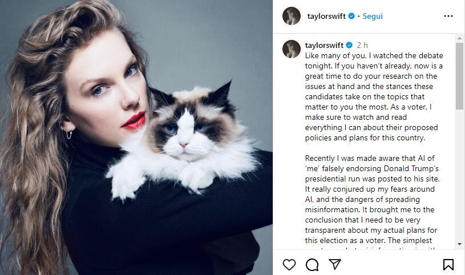The image size is (465, 275).
Task: Open the three-dot more options menu
Action: [448, 16]
